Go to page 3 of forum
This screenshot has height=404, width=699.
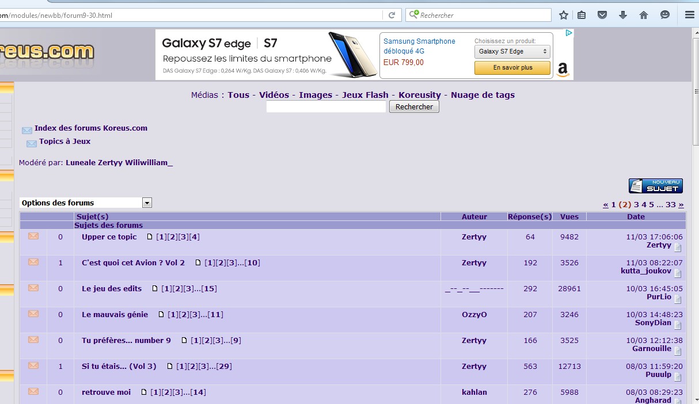click(636, 204)
